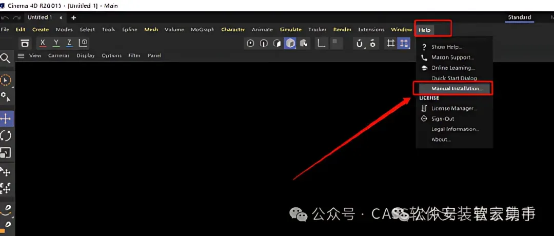Open the viewport Options menu

[111, 56]
